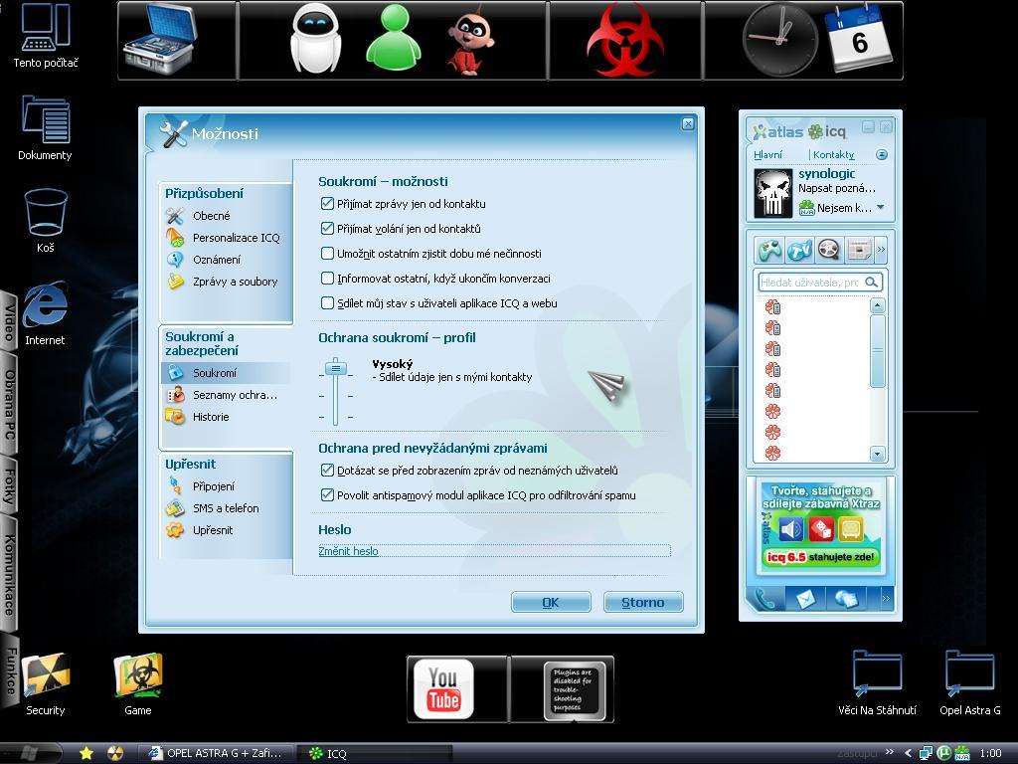This screenshot has height=764, width=1018.
Task: Click the film reel icon in ICQ
Action: pos(829,249)
